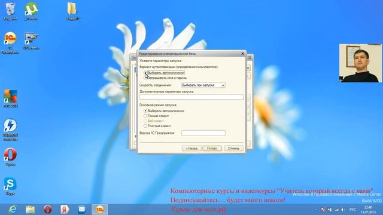Open the device tray icon next to the flag
The width and height of the screenshot is (383, 215).
click(330, 210)
